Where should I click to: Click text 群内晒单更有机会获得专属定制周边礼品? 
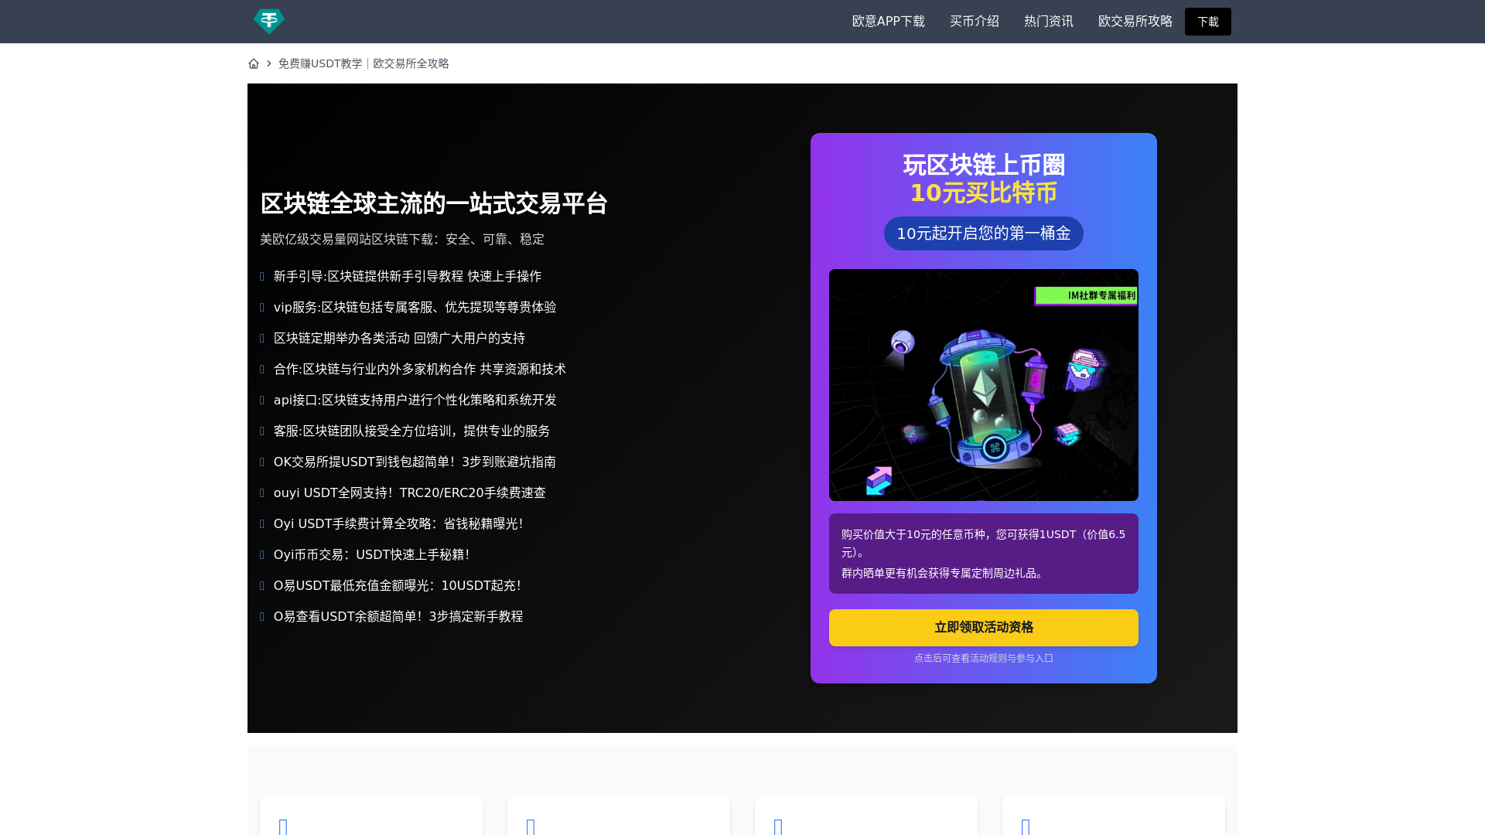944,574
